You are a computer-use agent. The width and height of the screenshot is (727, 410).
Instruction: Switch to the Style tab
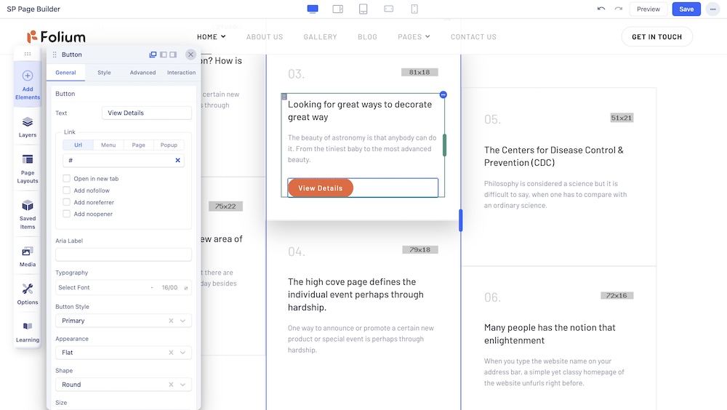pos(104,73)
